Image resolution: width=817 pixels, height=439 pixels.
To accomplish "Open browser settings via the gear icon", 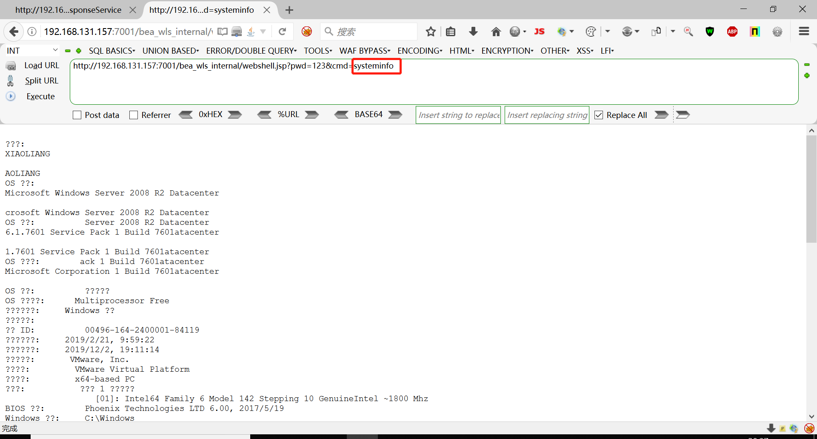I will (x=777, y=32).
